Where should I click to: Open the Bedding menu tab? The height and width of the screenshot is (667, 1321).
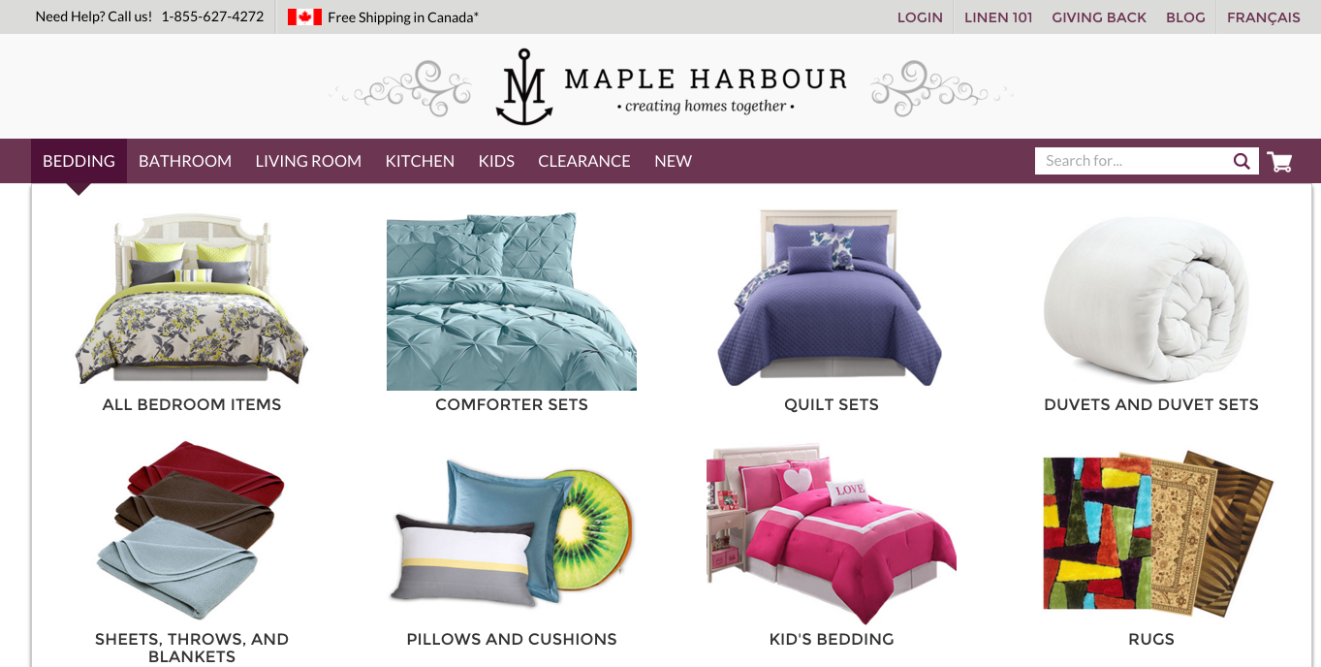(79, 161)
